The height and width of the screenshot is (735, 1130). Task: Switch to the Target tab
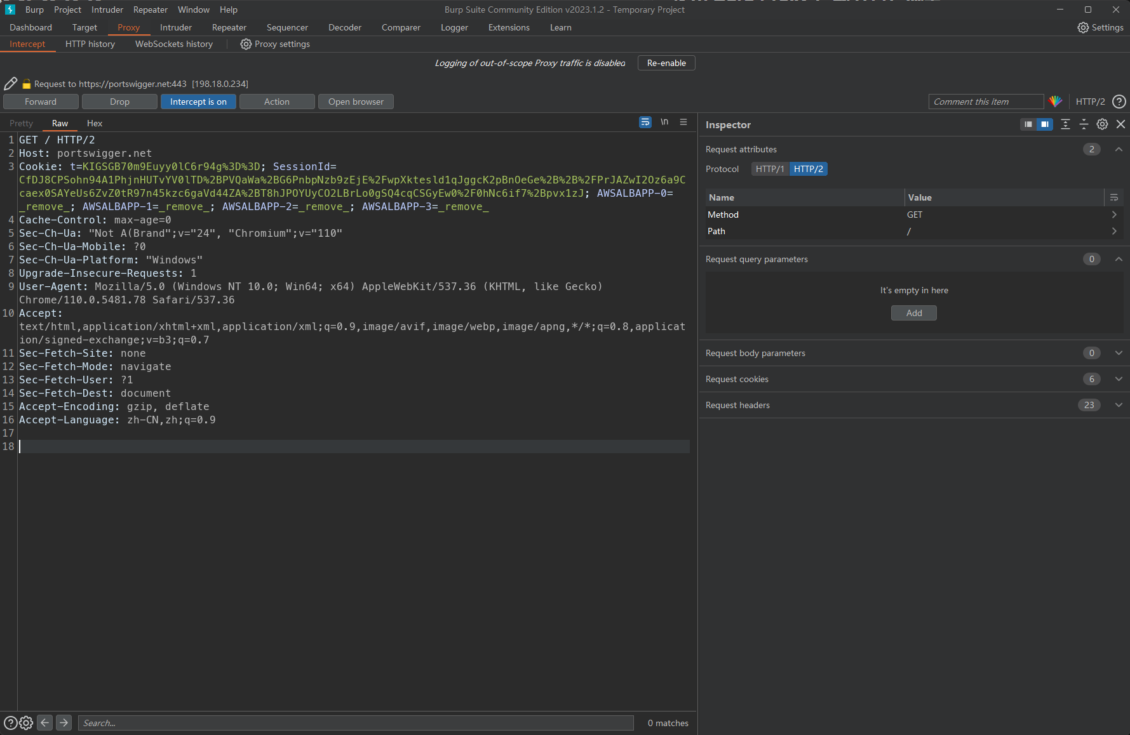pyautogui.click(x=84, y=27)
